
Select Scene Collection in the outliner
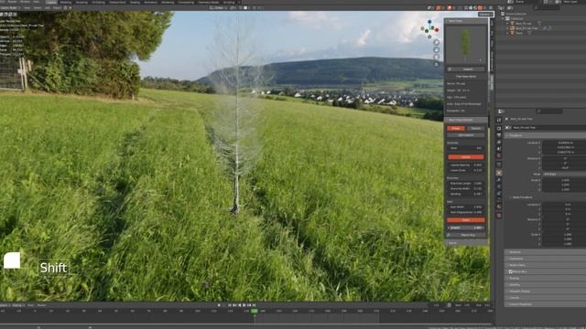coord(515,14)
